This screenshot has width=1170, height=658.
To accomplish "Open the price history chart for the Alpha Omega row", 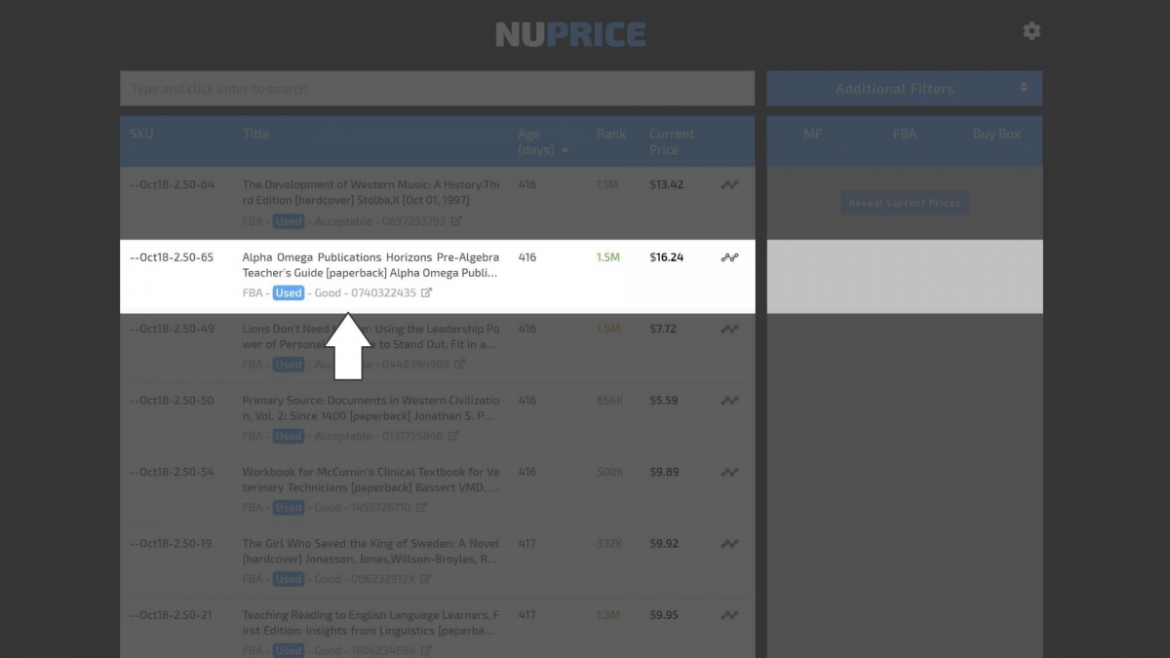I will coord(729,257).
